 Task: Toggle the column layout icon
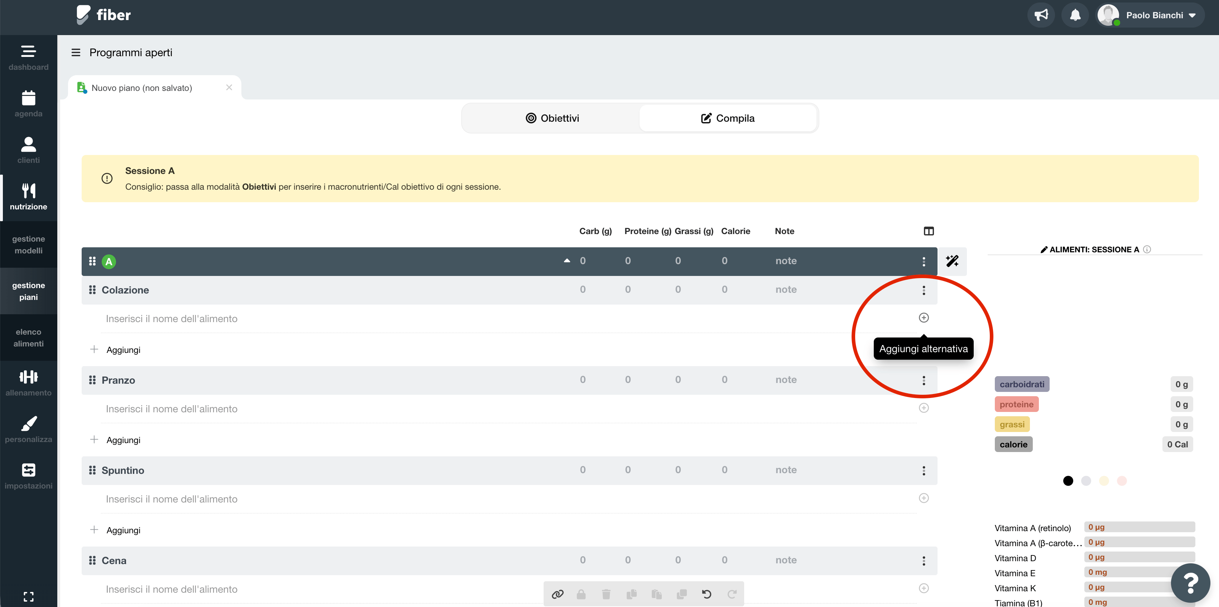point(929,231)
